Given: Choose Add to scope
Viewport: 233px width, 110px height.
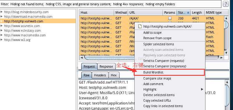Looking at the screenshot, I should click(x=170, y=33).
